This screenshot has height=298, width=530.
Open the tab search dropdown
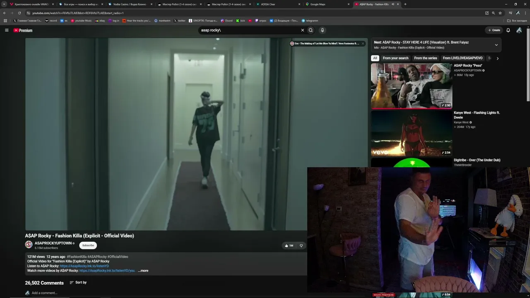coord(4,4)
